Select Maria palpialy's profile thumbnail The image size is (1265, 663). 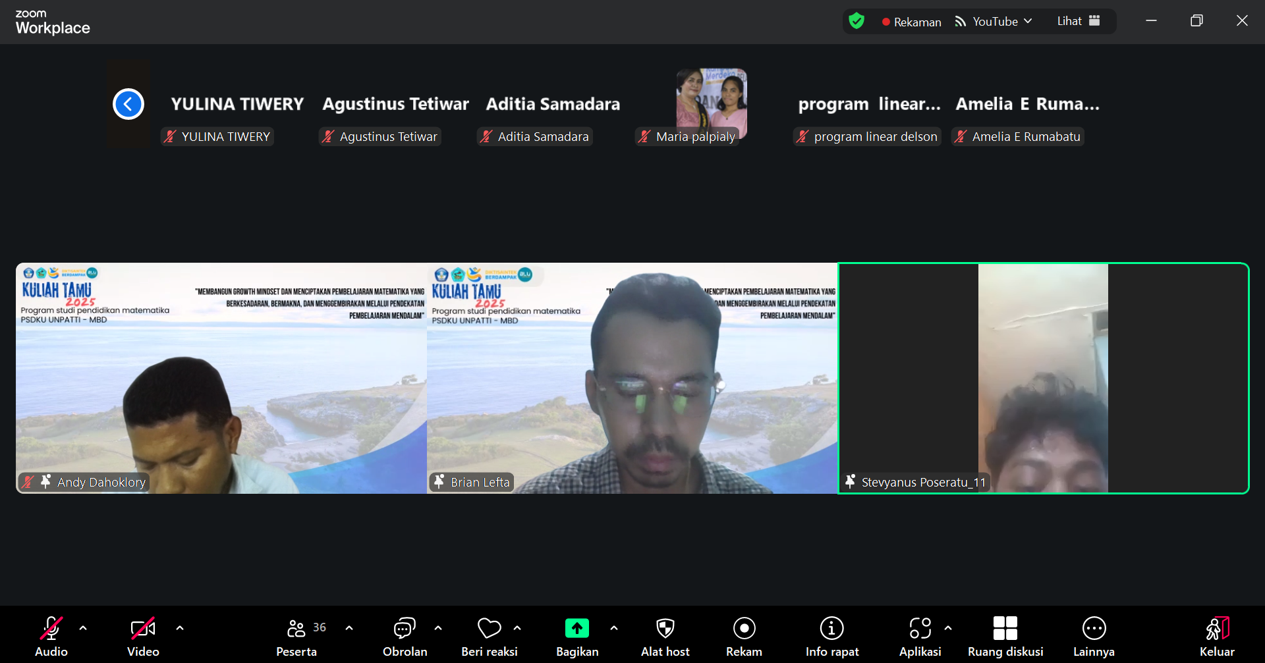click(712, 99)
